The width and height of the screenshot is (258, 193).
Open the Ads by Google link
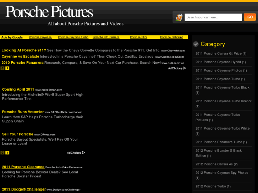(x=12, y=37)
